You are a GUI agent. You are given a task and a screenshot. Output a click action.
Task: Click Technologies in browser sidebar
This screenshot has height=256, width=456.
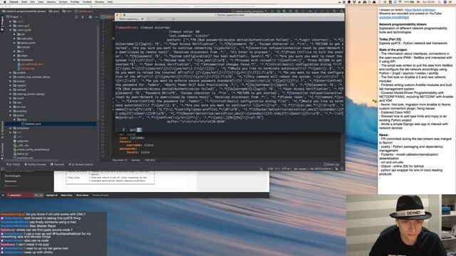point(13,176)
